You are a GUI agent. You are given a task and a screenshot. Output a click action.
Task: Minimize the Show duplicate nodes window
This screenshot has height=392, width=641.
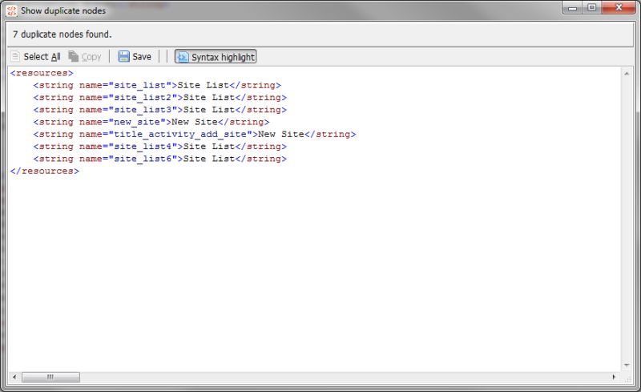tap(572, 8)
